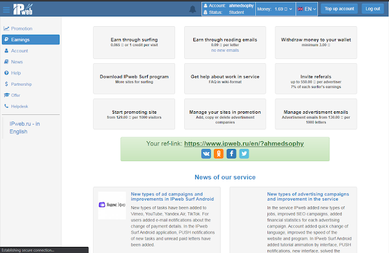Click the Promotion chart icon
The image size is (389, 253).
(x=7, y=29)
